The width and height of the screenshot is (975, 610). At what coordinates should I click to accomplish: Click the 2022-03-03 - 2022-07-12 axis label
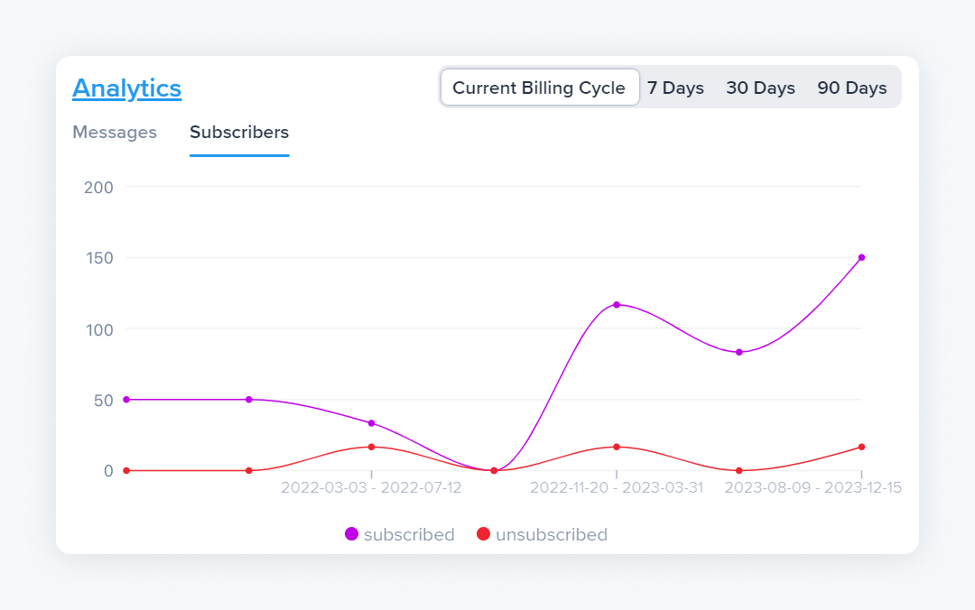click(x=370, y=487)
